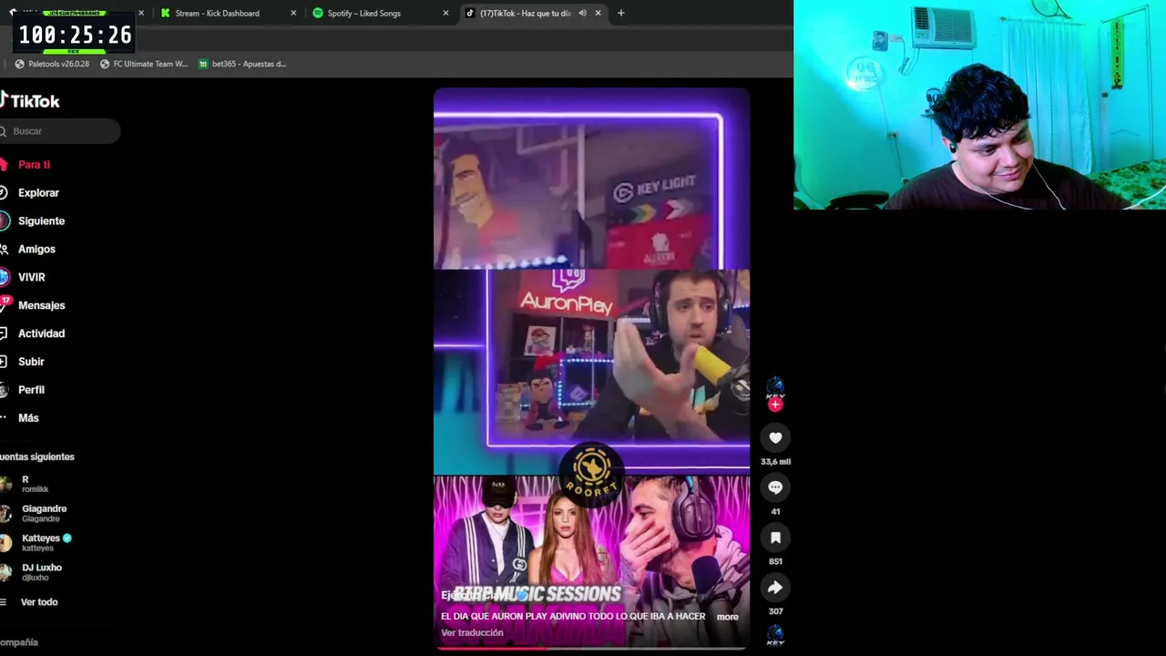Click the Paletools bookmark globe icon
1166x656 pixels.
click(19, 64)
